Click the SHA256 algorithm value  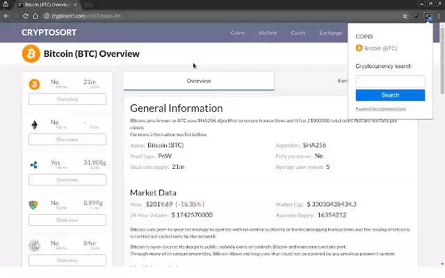coord(314,145)
